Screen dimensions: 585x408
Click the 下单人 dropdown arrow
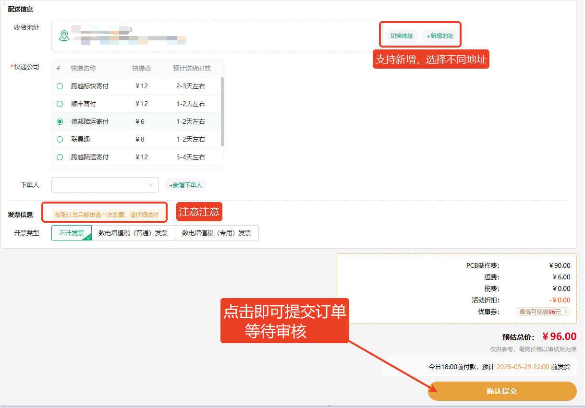click(x=150, y=185)
